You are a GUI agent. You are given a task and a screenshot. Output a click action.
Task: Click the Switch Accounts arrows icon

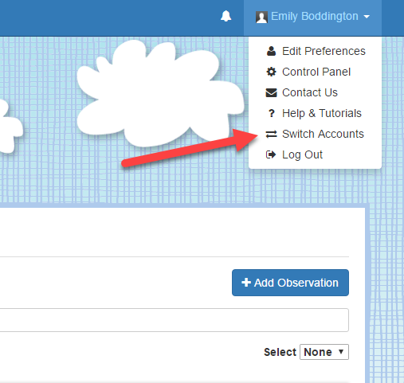coord(271,134)
